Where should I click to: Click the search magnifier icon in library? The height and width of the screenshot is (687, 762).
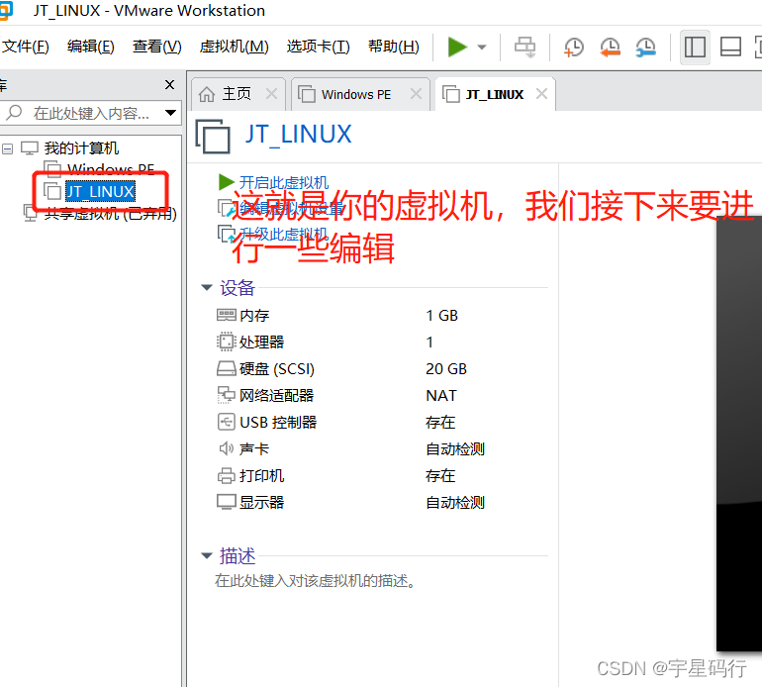14,112
